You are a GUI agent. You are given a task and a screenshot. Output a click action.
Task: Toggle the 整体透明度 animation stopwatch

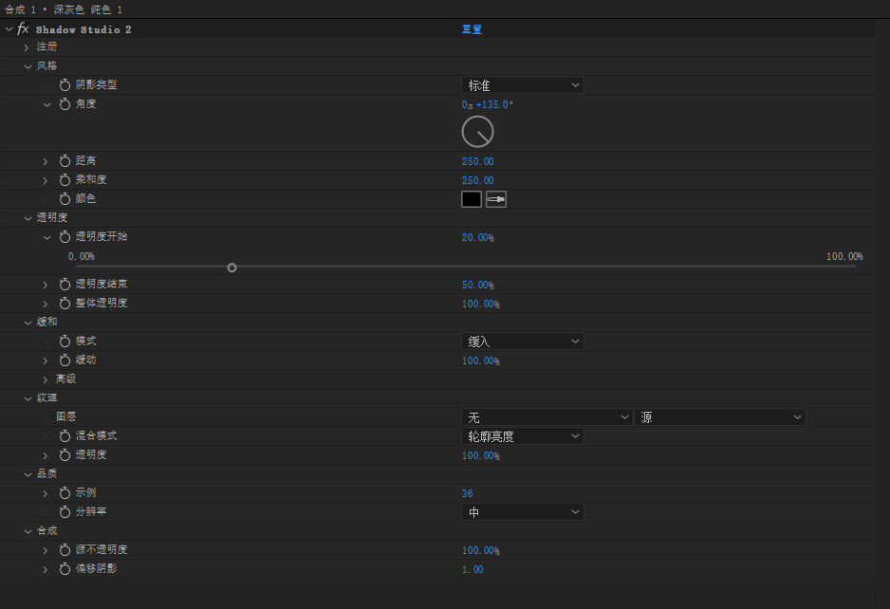65,304
